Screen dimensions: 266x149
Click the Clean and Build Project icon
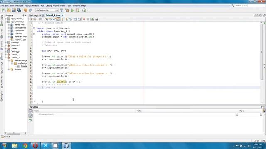coord(67,10)
